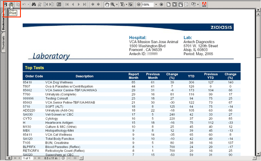Click horizontal scrollbar right arrow
Viewport: 261px width, 161px height.
tap(254, 158)
